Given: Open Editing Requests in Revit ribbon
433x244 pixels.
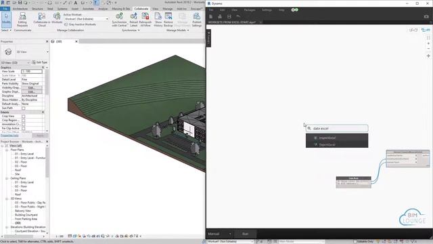Looking at the screenshot, I should (x=22, y=20).
